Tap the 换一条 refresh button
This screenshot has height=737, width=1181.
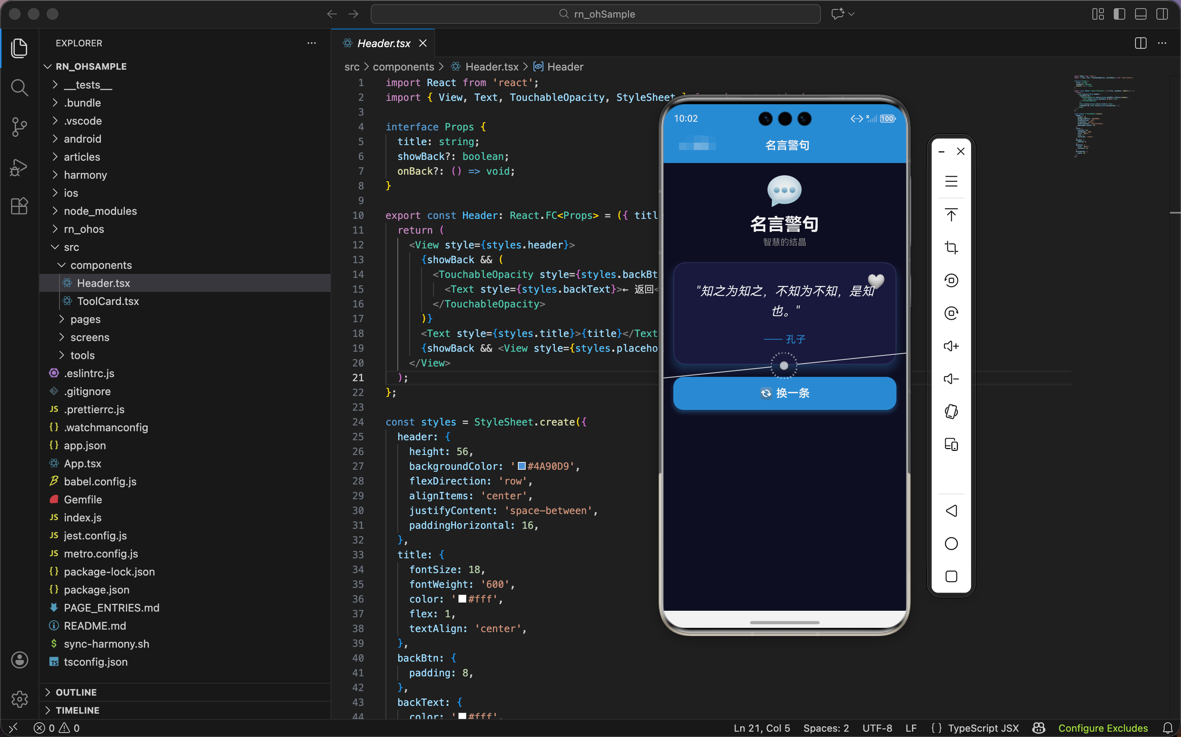(784, 393)
